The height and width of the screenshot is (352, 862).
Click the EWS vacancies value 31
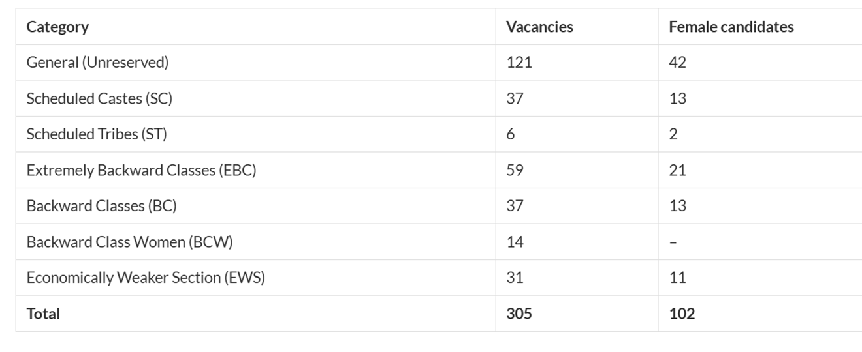coord(515,278)
